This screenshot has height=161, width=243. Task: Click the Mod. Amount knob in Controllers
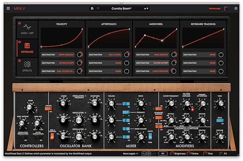(x=21, y=123)
